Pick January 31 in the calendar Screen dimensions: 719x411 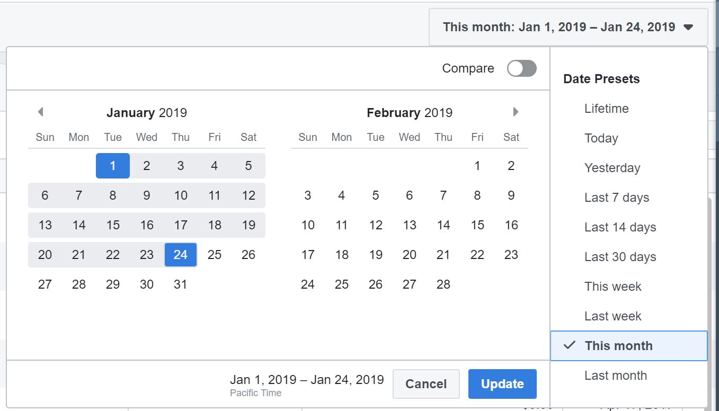pyautogui.click(x=181, y=284)
